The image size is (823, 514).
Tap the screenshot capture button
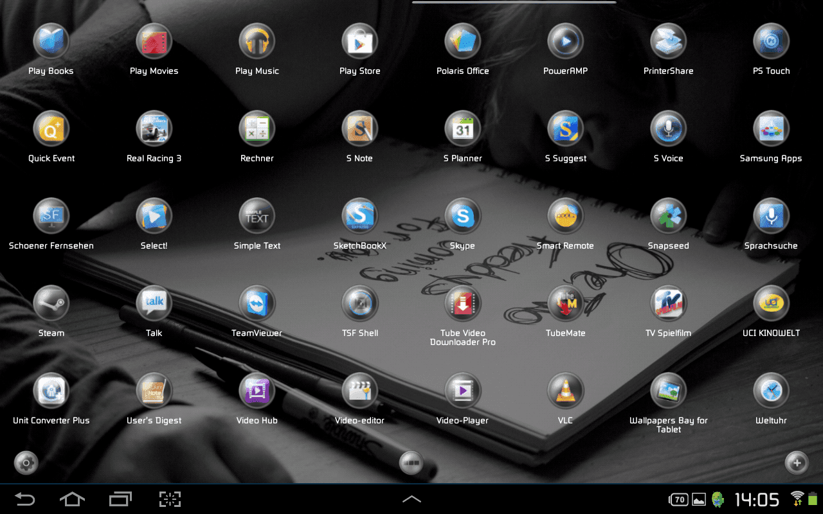(x=170, y=499)
